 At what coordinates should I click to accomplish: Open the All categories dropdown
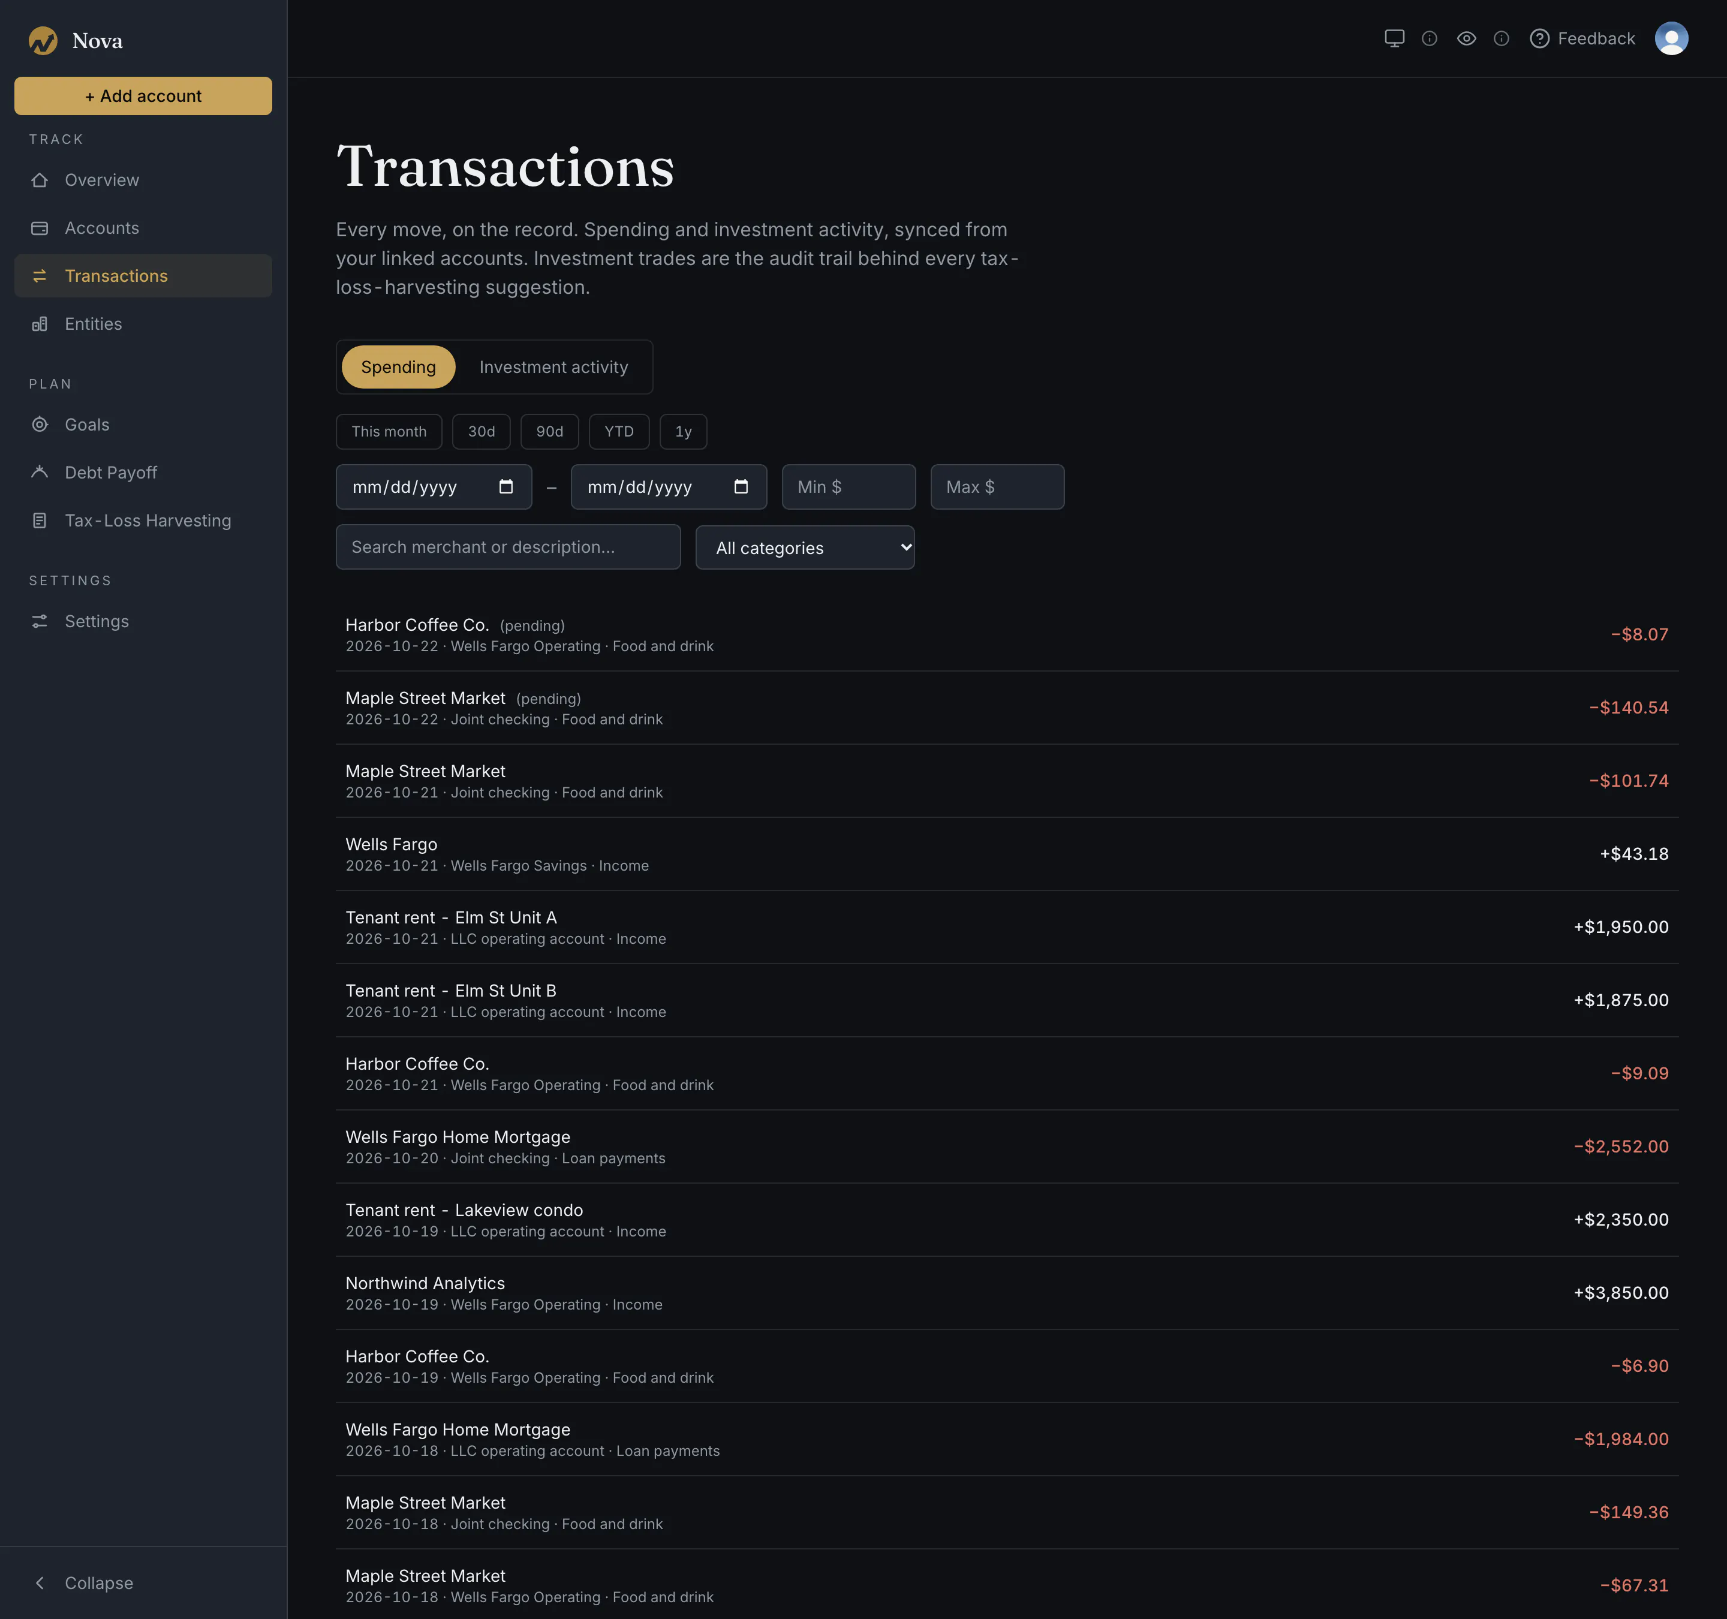tap(805, 547)
